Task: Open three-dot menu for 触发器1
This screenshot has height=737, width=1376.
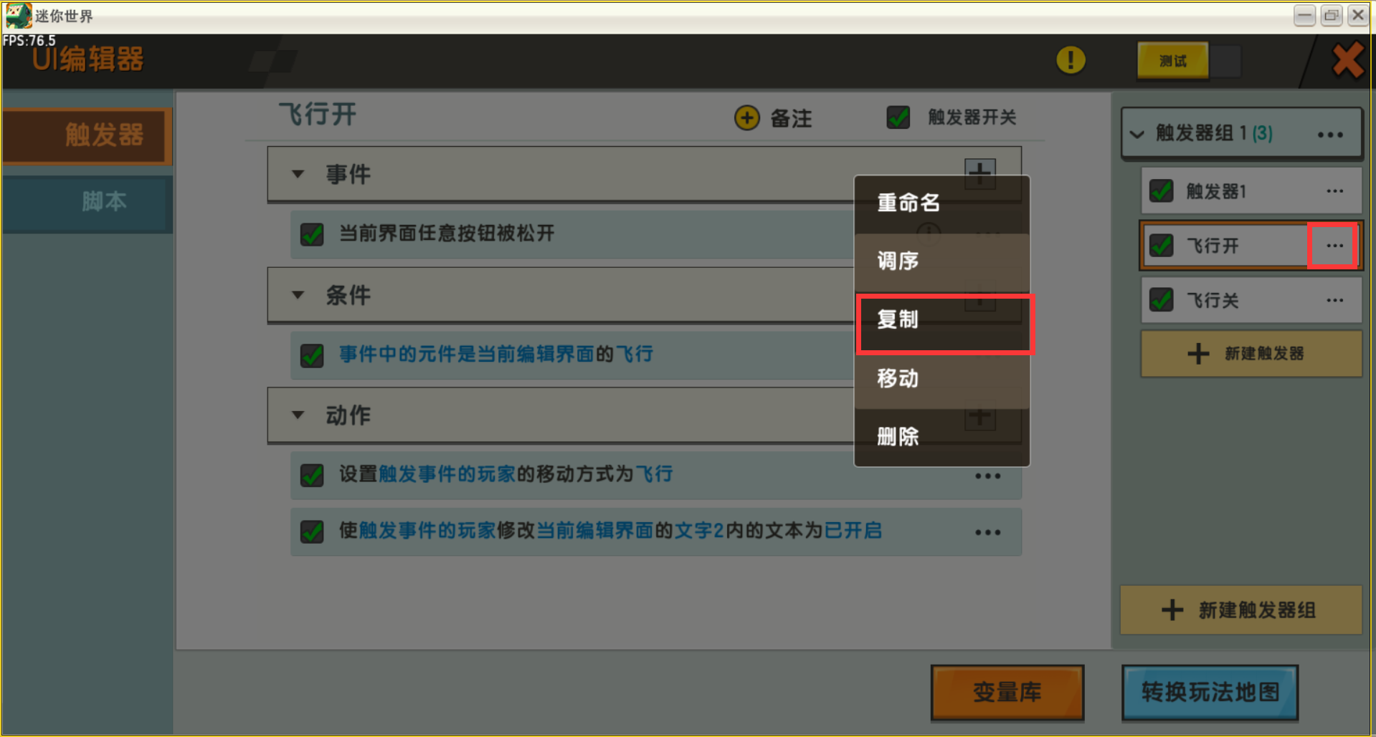Action: pyautogui.click(x=1334, y=191)
